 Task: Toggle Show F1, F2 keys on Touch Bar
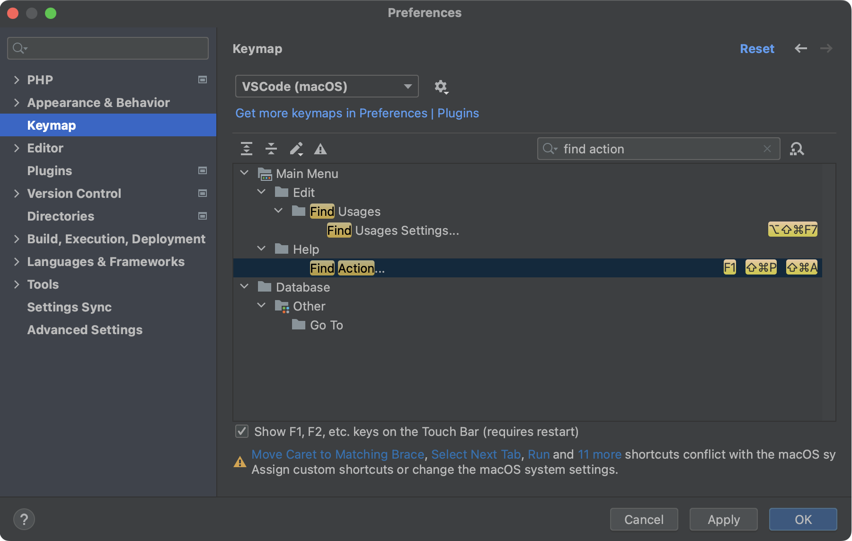pos(242,431)
